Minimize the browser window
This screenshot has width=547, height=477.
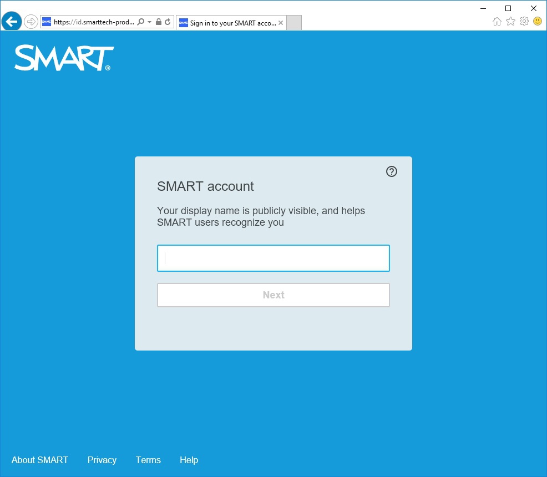(483, 8)
